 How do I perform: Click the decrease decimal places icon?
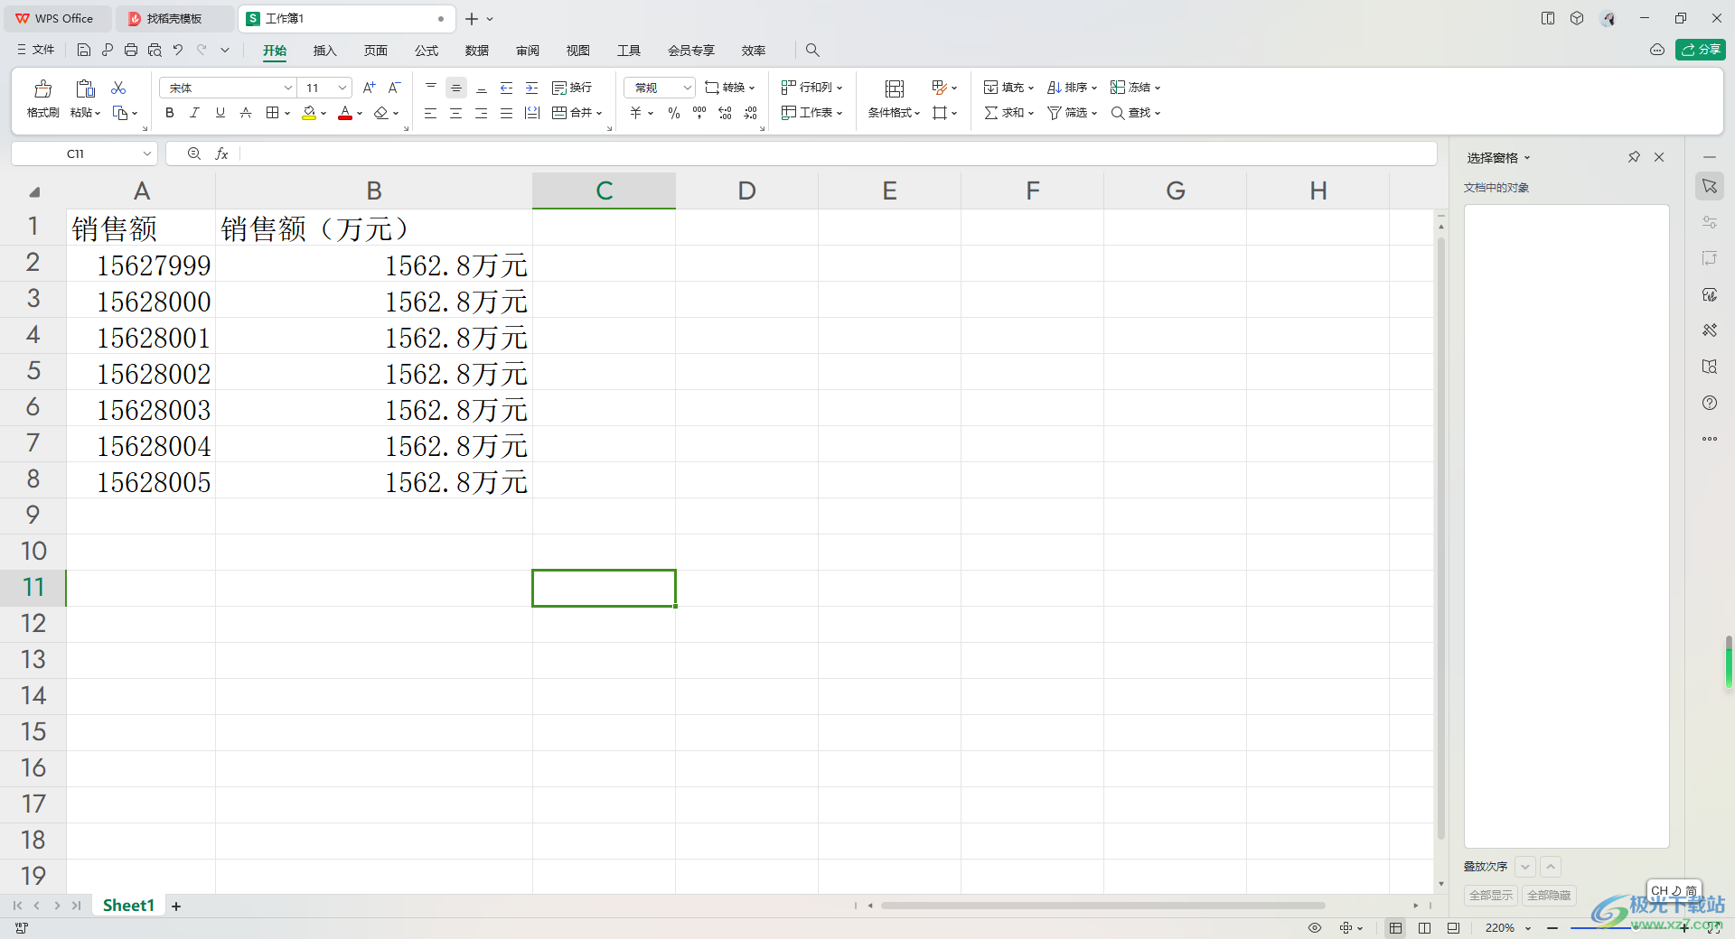(751, 113)
